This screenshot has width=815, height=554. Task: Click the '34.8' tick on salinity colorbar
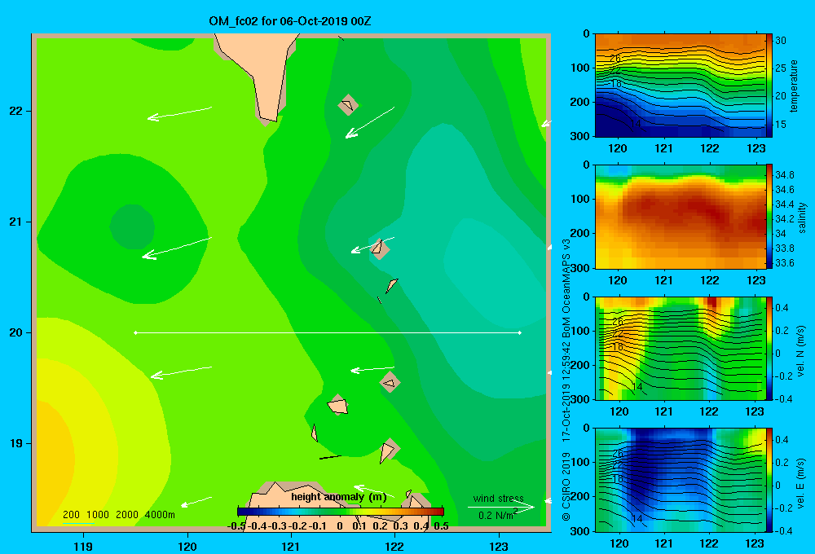point(785,174)
